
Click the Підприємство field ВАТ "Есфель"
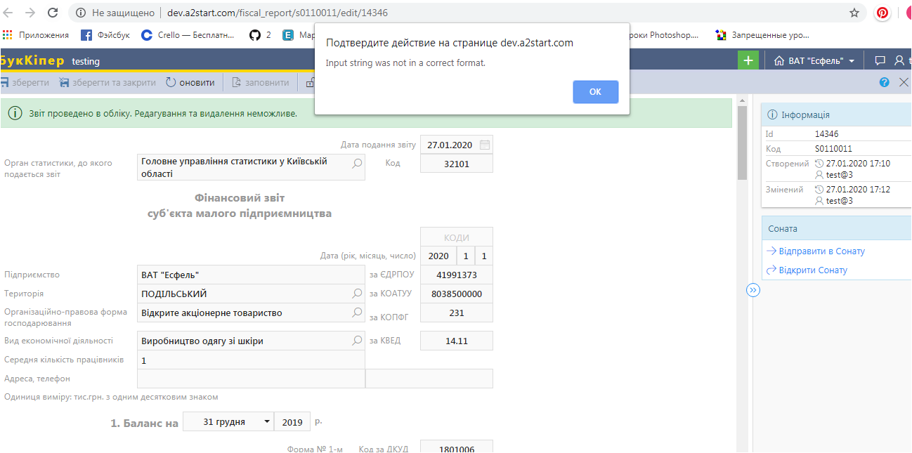coord(251,275)
